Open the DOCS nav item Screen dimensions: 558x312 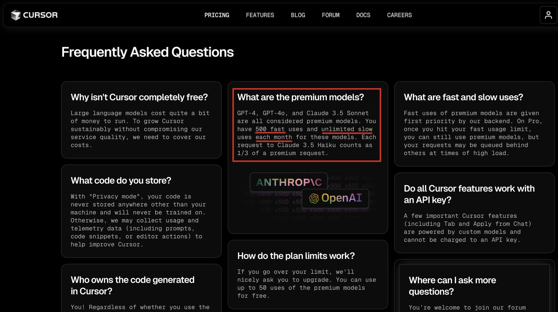363,15
